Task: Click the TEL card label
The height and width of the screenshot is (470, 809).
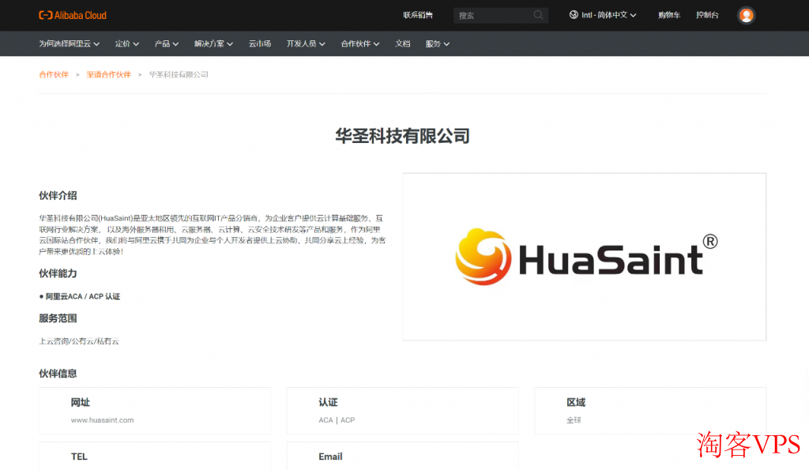Action: coord(79,457)
